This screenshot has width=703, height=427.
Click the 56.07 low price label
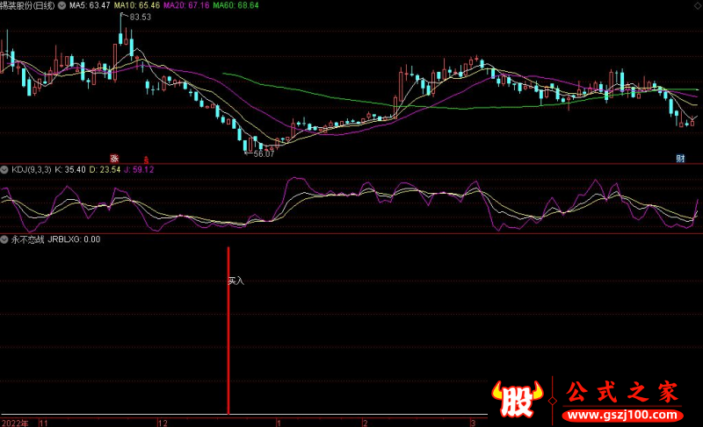point(264,154)
